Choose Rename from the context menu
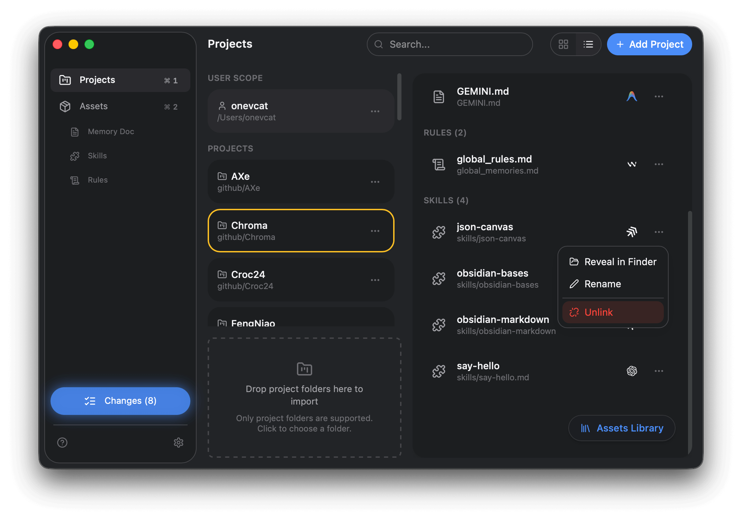This screenshot has height=520, width=742. tap(603, 284)
